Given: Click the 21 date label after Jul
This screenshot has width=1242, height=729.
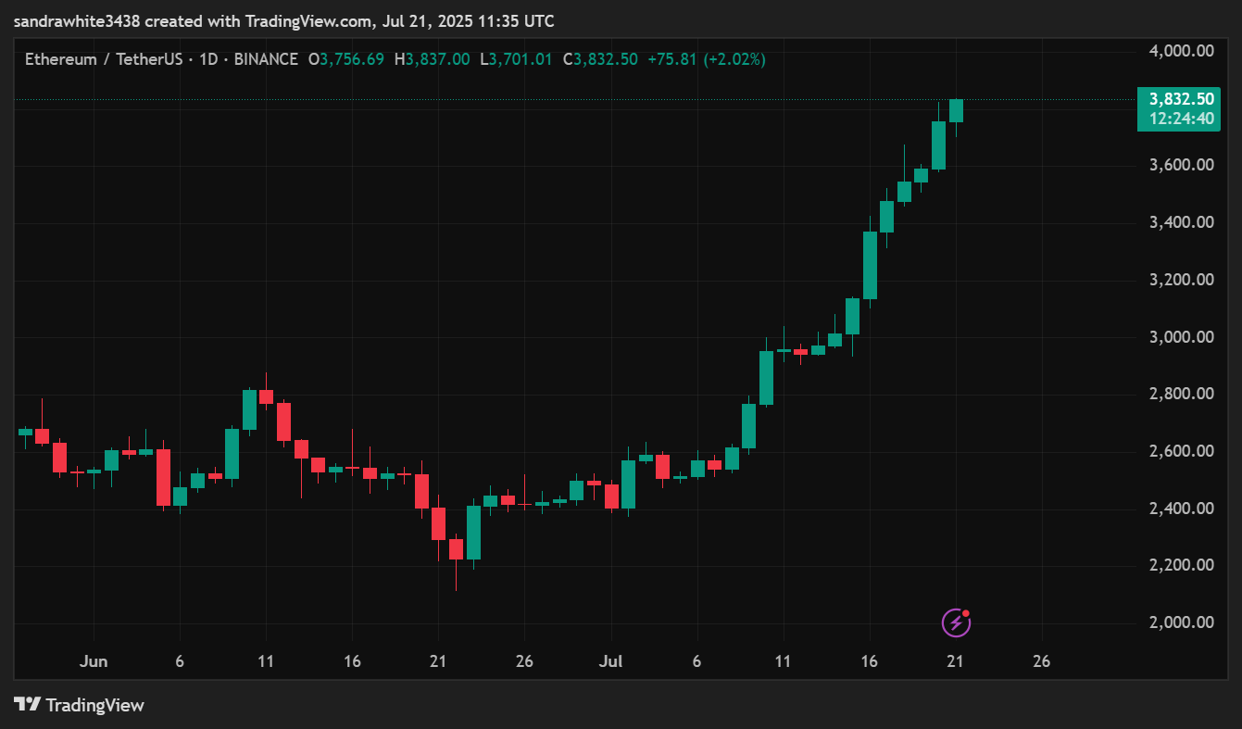Looking at the screenshot, I should coord(955,661).
